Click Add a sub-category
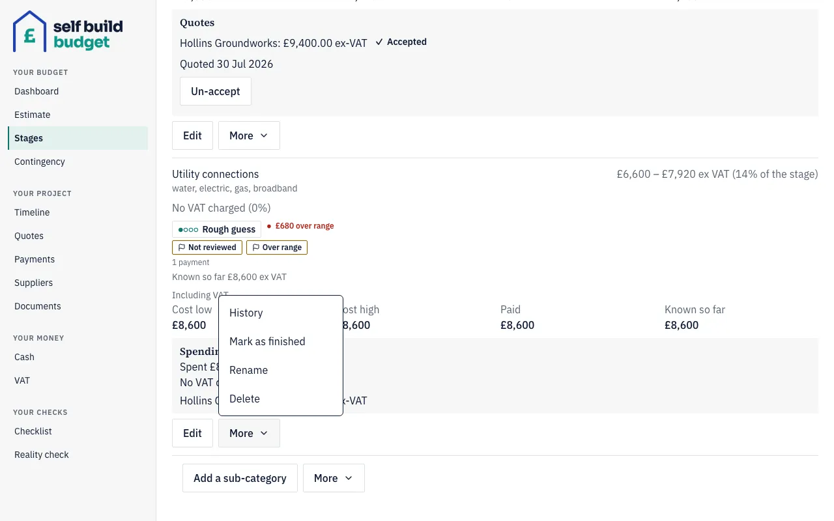Screen dimensions: 834x521 coord(240,478)
